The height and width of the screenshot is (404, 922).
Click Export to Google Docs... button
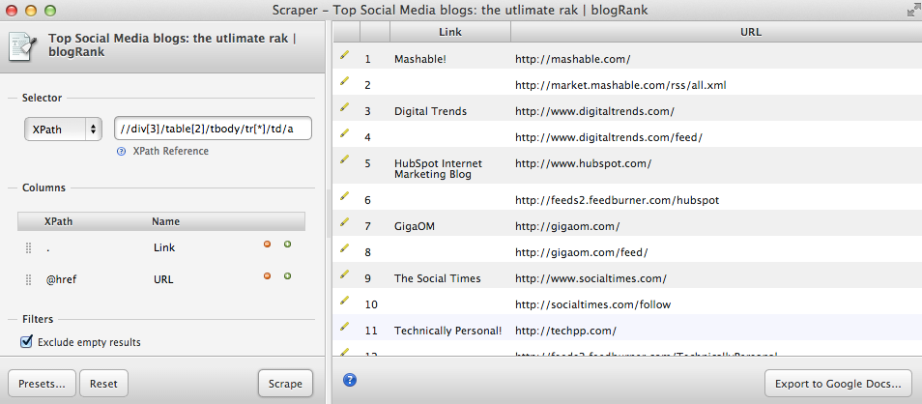[838, 384]
